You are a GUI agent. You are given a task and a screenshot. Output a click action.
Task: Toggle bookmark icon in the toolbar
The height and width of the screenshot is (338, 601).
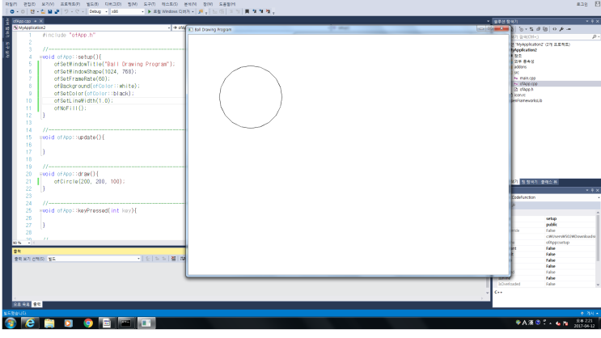[x=246, y=11]
